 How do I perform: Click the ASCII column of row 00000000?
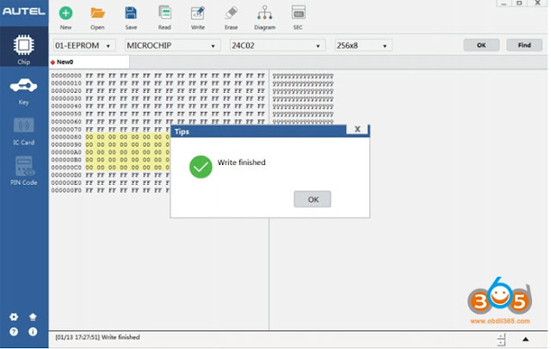click(x=303, y=76)
